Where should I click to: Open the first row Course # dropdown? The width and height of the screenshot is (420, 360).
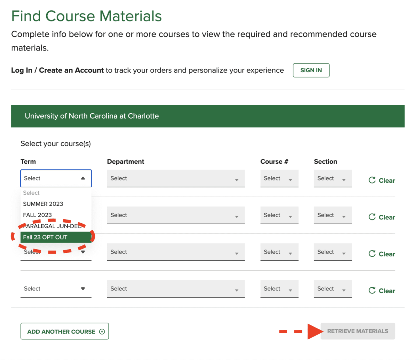279,178
